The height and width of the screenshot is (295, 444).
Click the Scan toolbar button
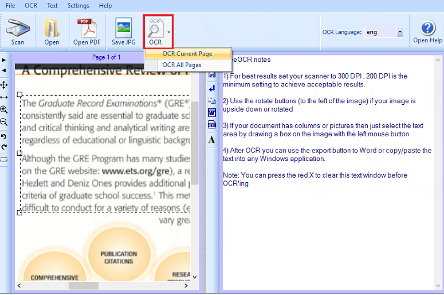click(x=18, y=32)
